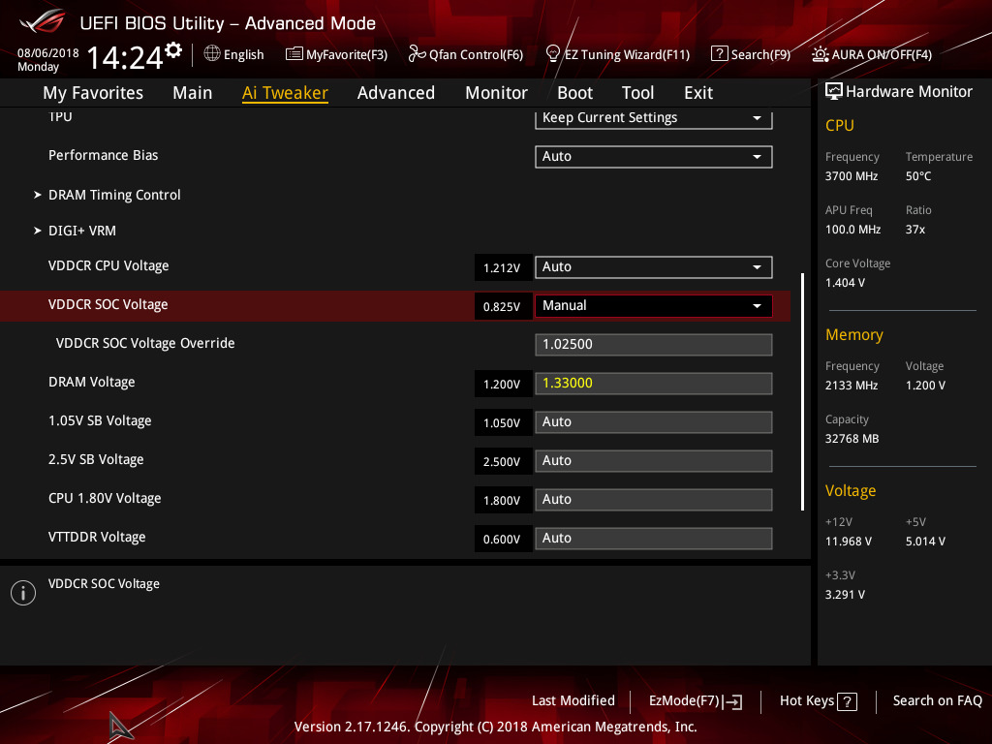The image size is (992, 744).
Task: Click the 1.212V current value
Action: coord(502,268)
